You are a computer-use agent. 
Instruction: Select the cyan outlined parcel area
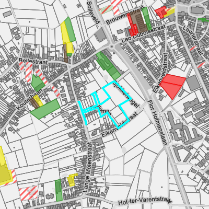coord(104,104)
